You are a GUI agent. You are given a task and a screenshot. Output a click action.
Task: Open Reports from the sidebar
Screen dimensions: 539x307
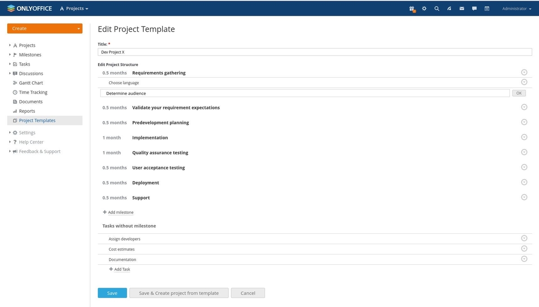click(27, 111)
